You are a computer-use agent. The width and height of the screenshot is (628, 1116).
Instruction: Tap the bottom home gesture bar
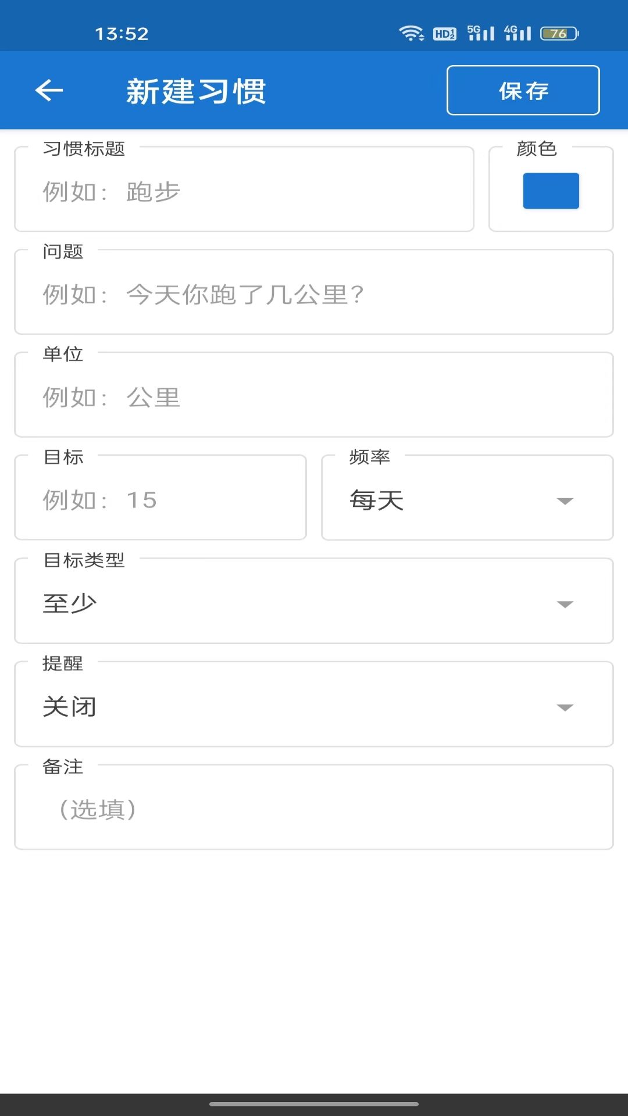(314, 1104)
